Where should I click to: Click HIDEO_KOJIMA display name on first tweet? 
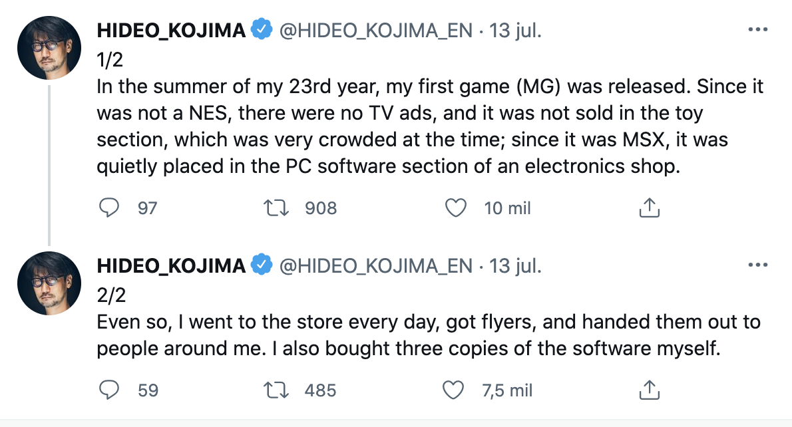click(x=171, y=31)
